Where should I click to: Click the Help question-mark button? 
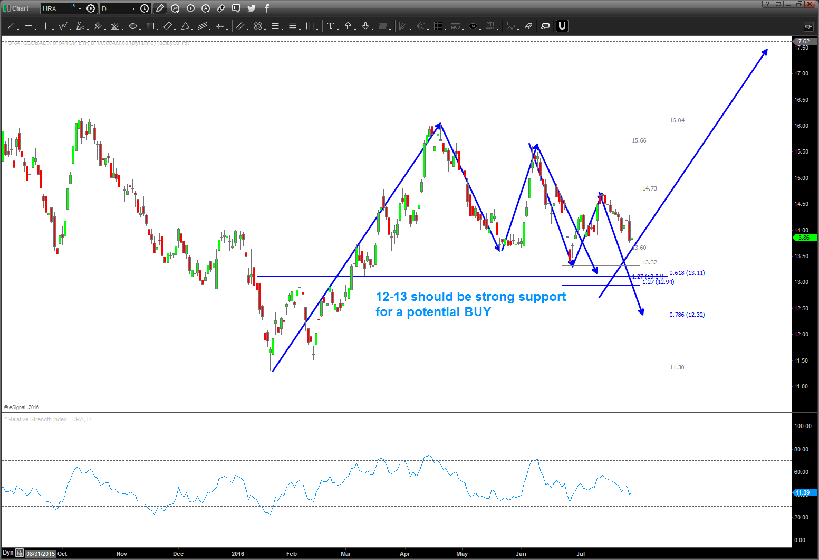[x=767, y=4]
